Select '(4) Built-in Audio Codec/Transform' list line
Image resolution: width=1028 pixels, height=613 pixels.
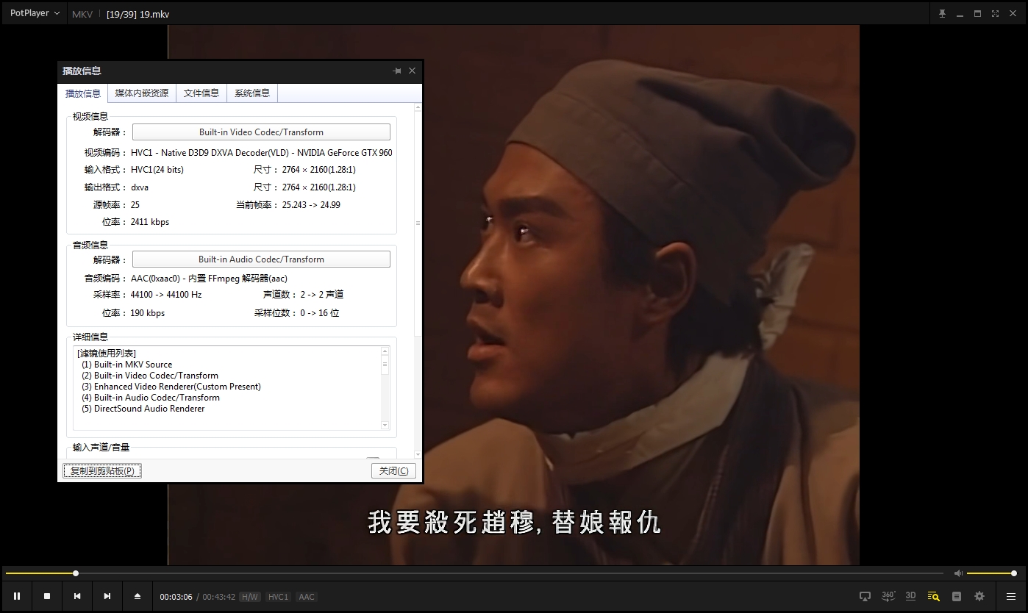coord(151,398)
